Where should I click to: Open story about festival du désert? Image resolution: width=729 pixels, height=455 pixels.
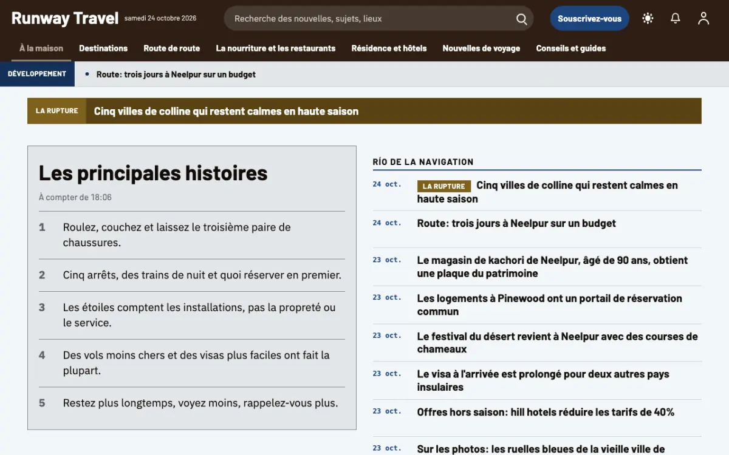point(558,343)
